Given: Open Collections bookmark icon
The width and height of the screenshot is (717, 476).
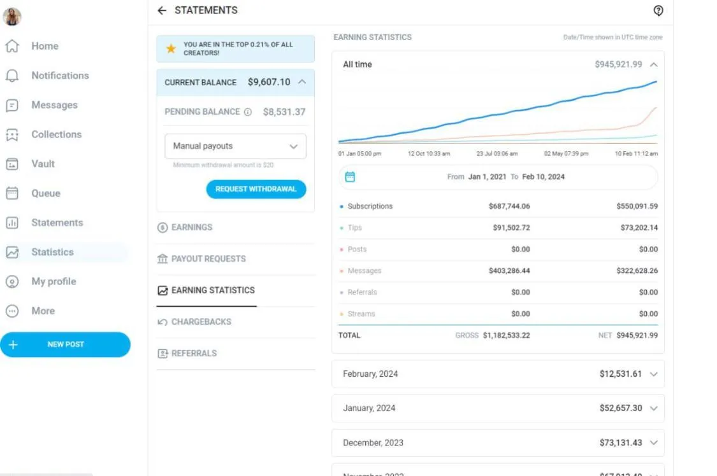Looking at the screenshot, I should (x=12, y=135).
